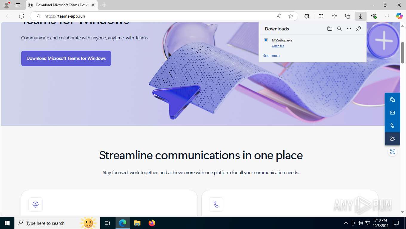Open downloads folder icon in Downloads panel

coord(330,29)
